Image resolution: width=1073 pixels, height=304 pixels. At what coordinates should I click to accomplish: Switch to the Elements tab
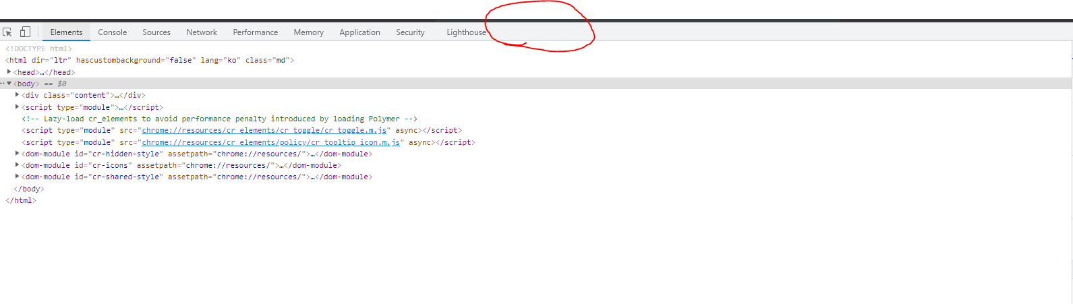[x=66, y=32]
